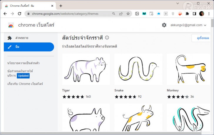Open the ข้อกำหนดในการให้บริการ link
The height and width of the screenshot is (135, 214).
(x=20, y=73)
